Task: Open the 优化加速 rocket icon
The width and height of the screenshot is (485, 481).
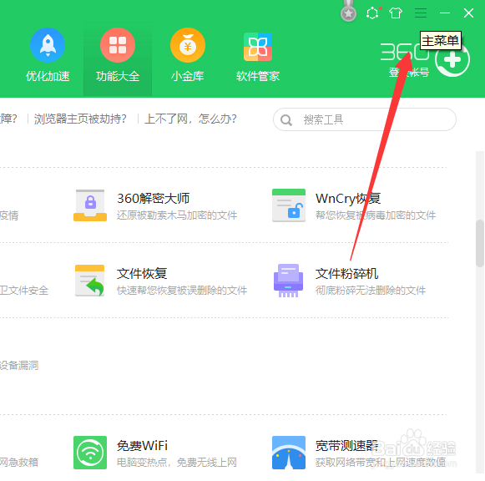Action: click(48, 45)
